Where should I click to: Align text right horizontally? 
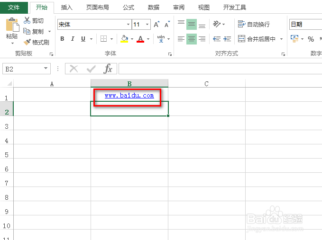coord(202,39)
